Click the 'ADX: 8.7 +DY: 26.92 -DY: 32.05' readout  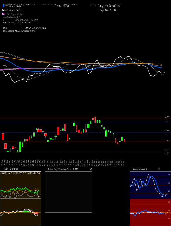[21, 173]
